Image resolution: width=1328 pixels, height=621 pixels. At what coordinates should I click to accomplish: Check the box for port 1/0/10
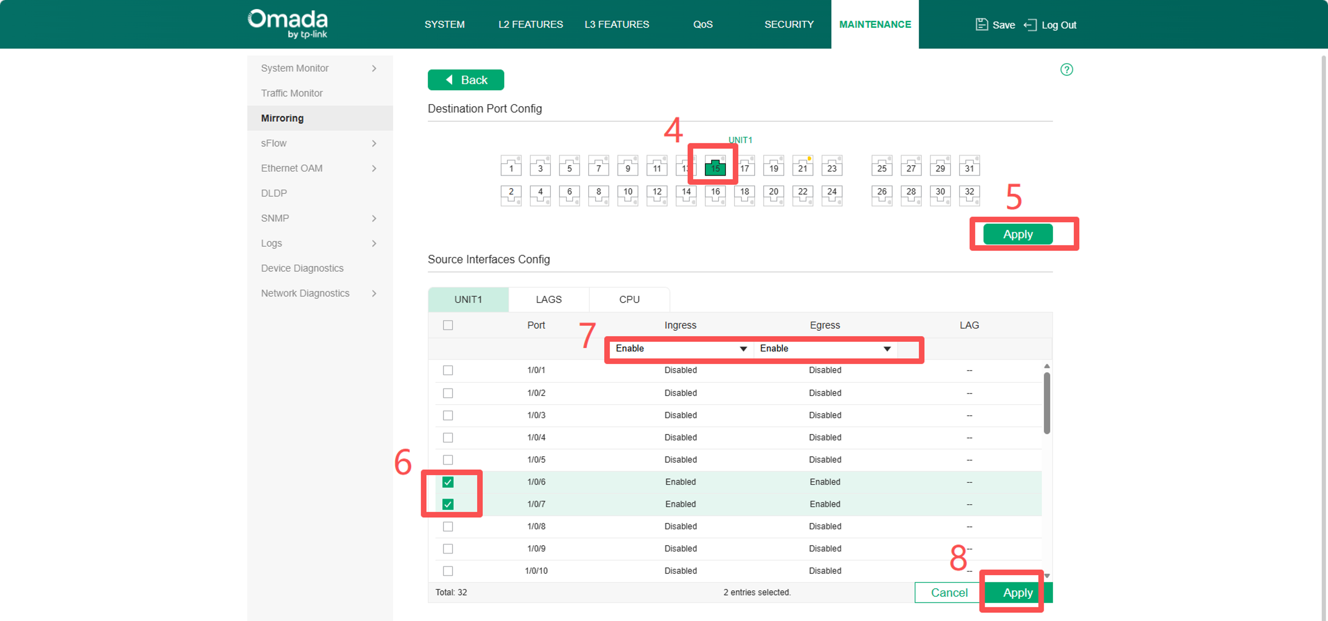click(447, 570)
